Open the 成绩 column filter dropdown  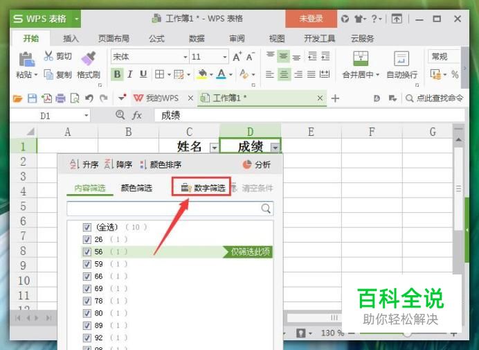click(275, 148)
